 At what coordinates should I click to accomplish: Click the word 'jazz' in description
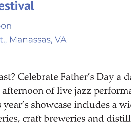[x=83, y=91]
